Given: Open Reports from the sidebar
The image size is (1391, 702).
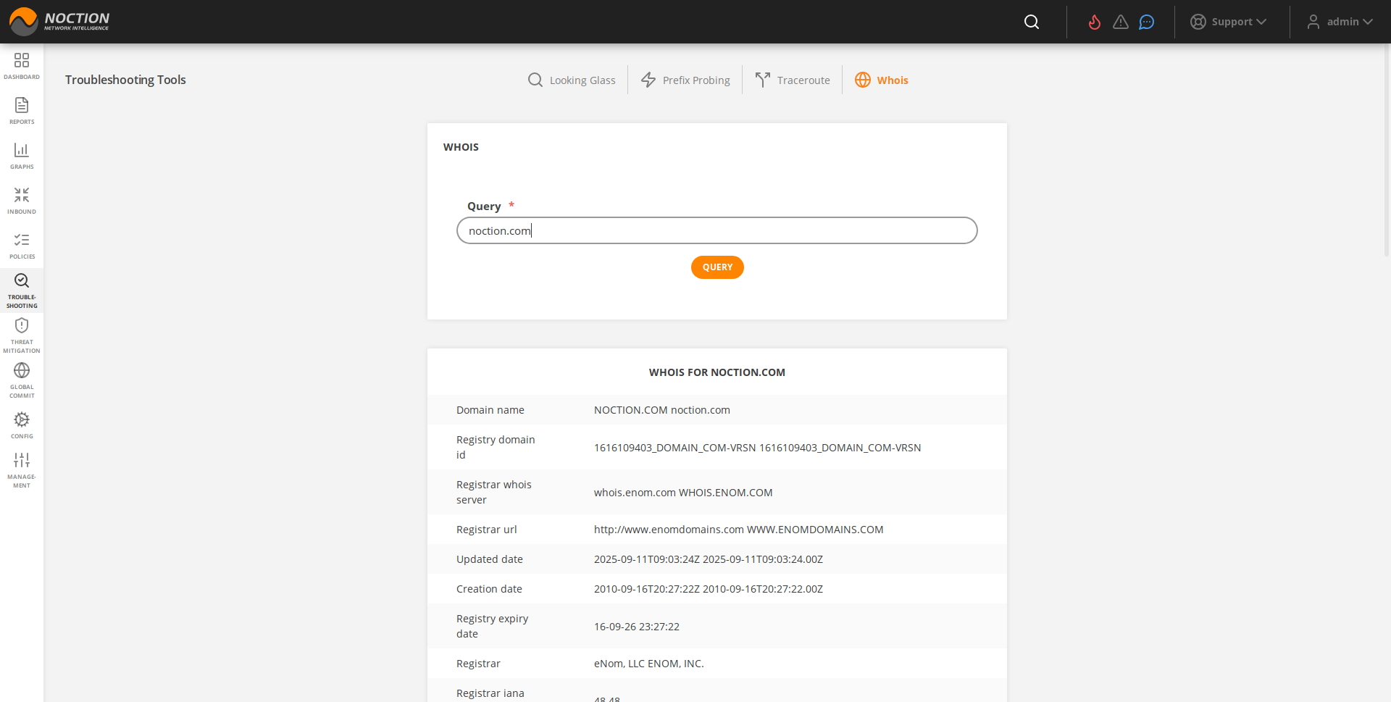Looking at the screenshot, I should tap(22, 110).
